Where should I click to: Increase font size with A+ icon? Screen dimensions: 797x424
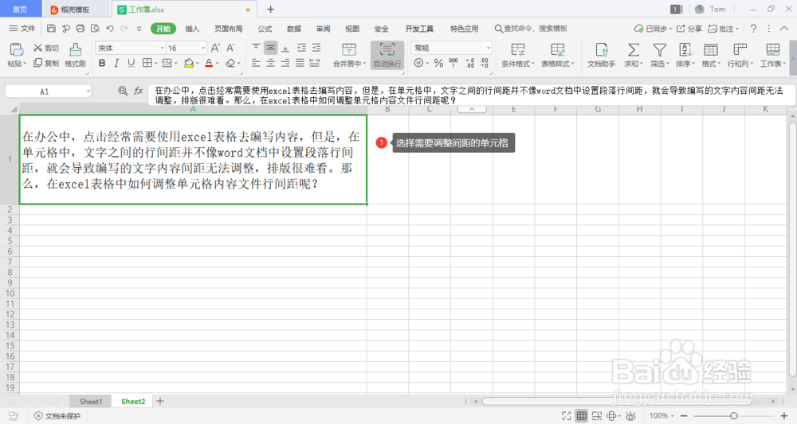(x=215, y=48)
